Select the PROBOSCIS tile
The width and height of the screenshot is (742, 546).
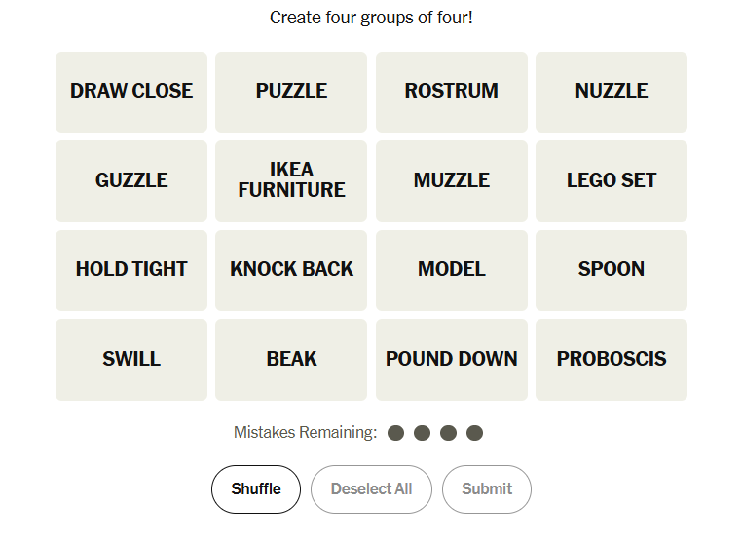coord(612,359)
